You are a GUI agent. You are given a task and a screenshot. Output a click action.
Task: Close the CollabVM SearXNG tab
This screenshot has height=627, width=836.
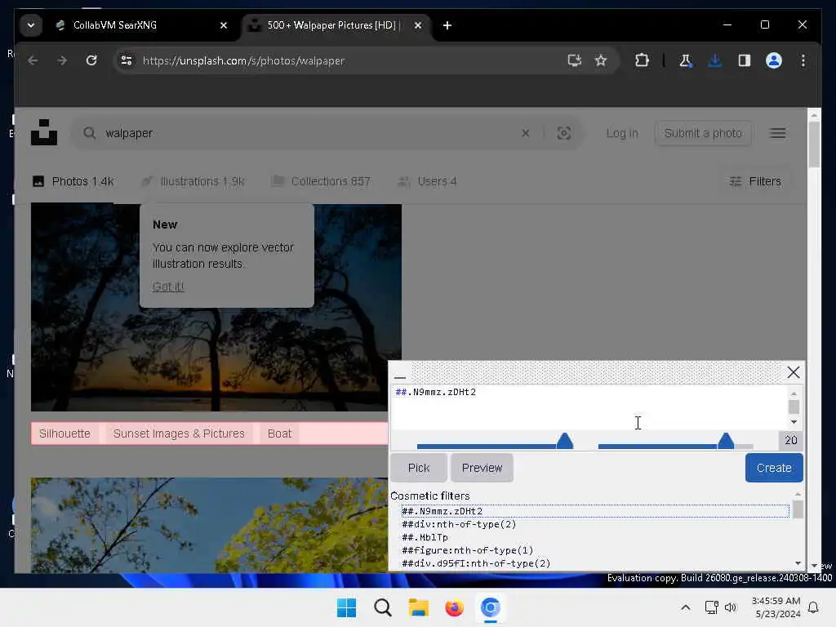click(x=224, y=25)
